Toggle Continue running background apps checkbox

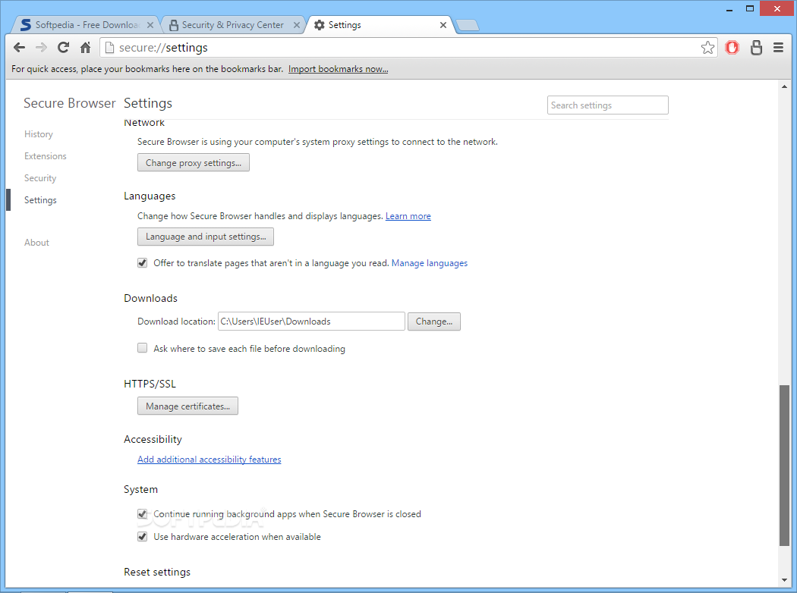click(x=143, y=514)
